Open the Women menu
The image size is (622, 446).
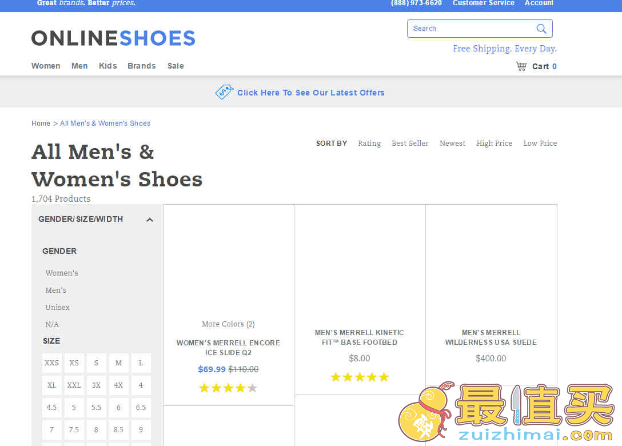tap(46, 66)
